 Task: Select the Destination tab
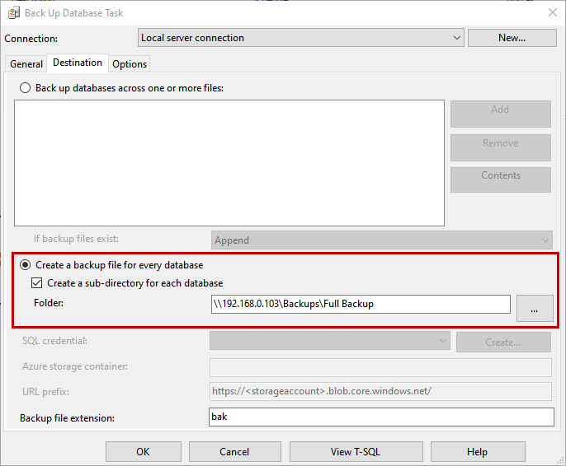(x=78, y=63)
